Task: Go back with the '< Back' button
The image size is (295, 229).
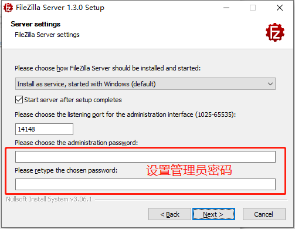Action: 169,214
